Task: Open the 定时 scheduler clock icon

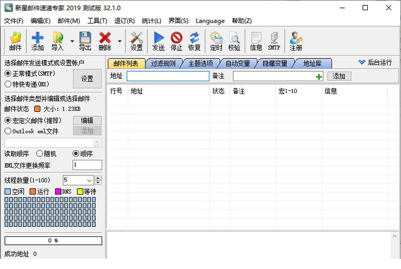Action: [217, 41]
